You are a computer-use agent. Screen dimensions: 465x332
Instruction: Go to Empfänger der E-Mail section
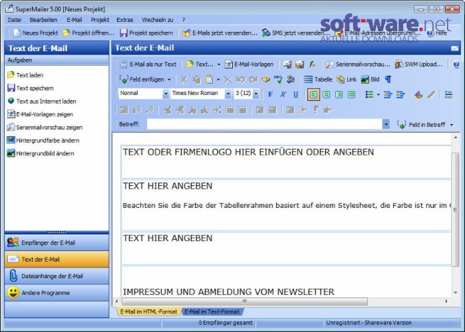pyautogui.click(x=57, y=242)
